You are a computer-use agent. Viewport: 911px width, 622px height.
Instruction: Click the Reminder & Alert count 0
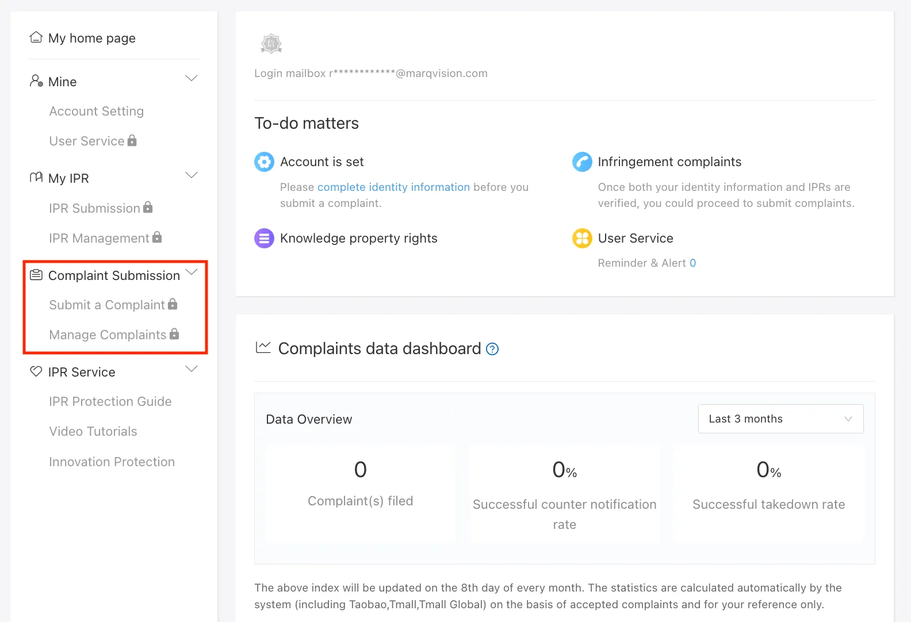click(x=693, y=263)
